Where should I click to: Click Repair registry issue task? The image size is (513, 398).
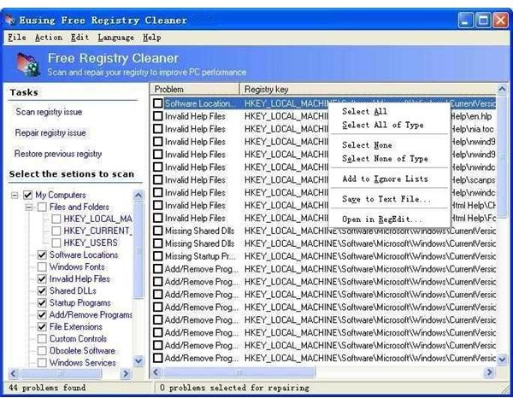point(50,132)
